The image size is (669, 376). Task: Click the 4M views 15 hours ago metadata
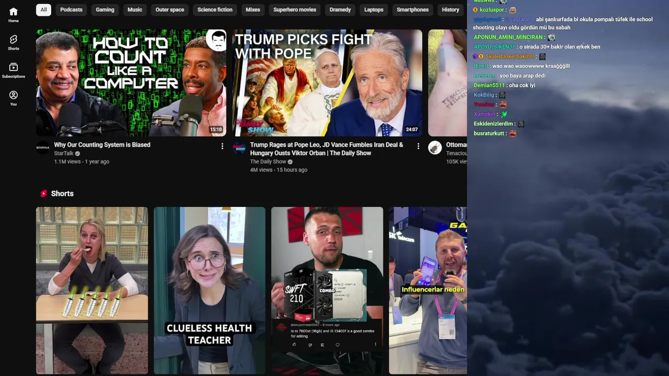coord(279,170)
